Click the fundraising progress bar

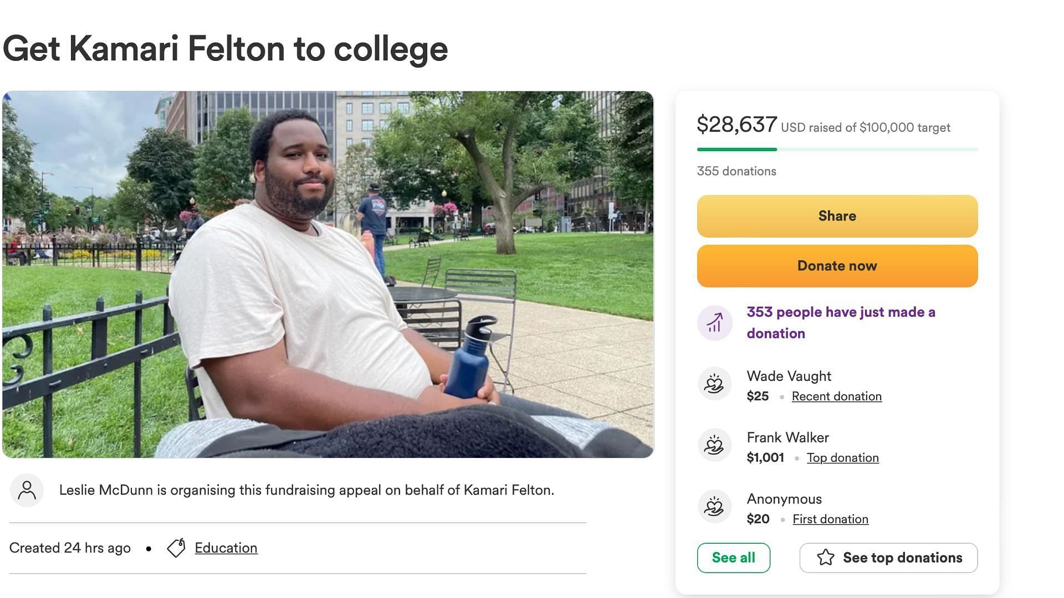tap(837, 149)
